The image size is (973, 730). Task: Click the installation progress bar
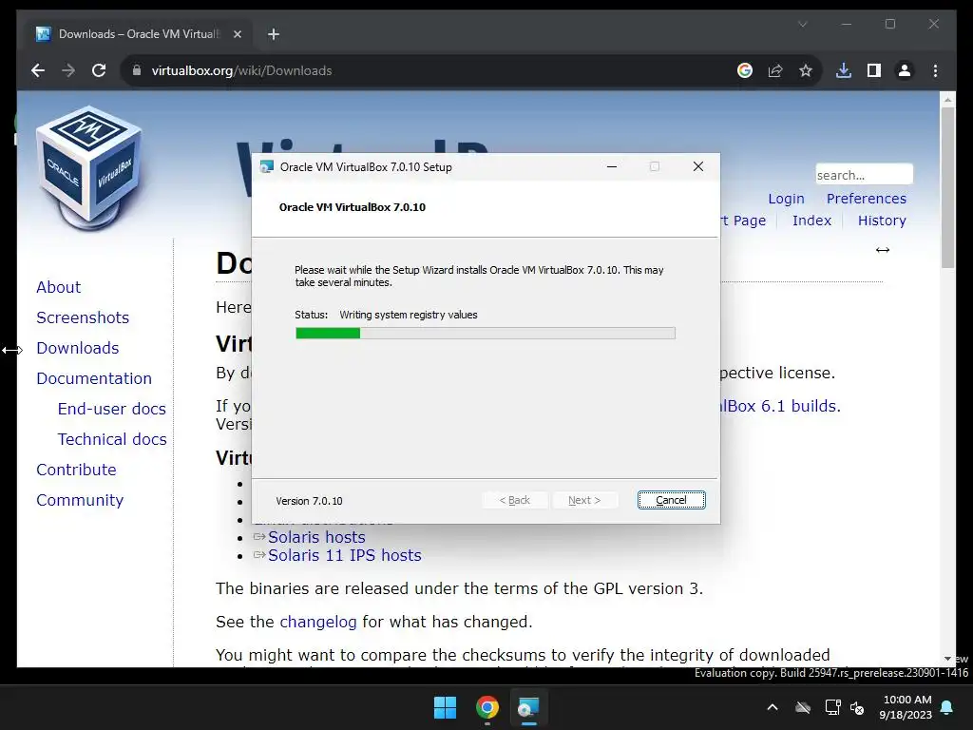coord(486,334)
